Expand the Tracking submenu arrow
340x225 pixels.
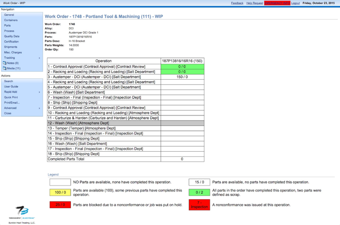pos(39,58)
